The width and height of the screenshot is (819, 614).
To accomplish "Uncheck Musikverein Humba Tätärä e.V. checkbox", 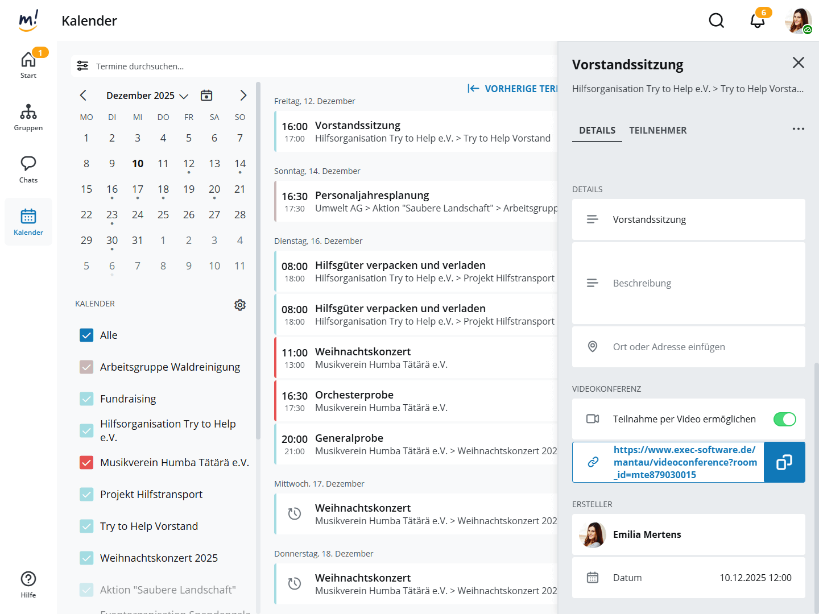I will [86, 463].
